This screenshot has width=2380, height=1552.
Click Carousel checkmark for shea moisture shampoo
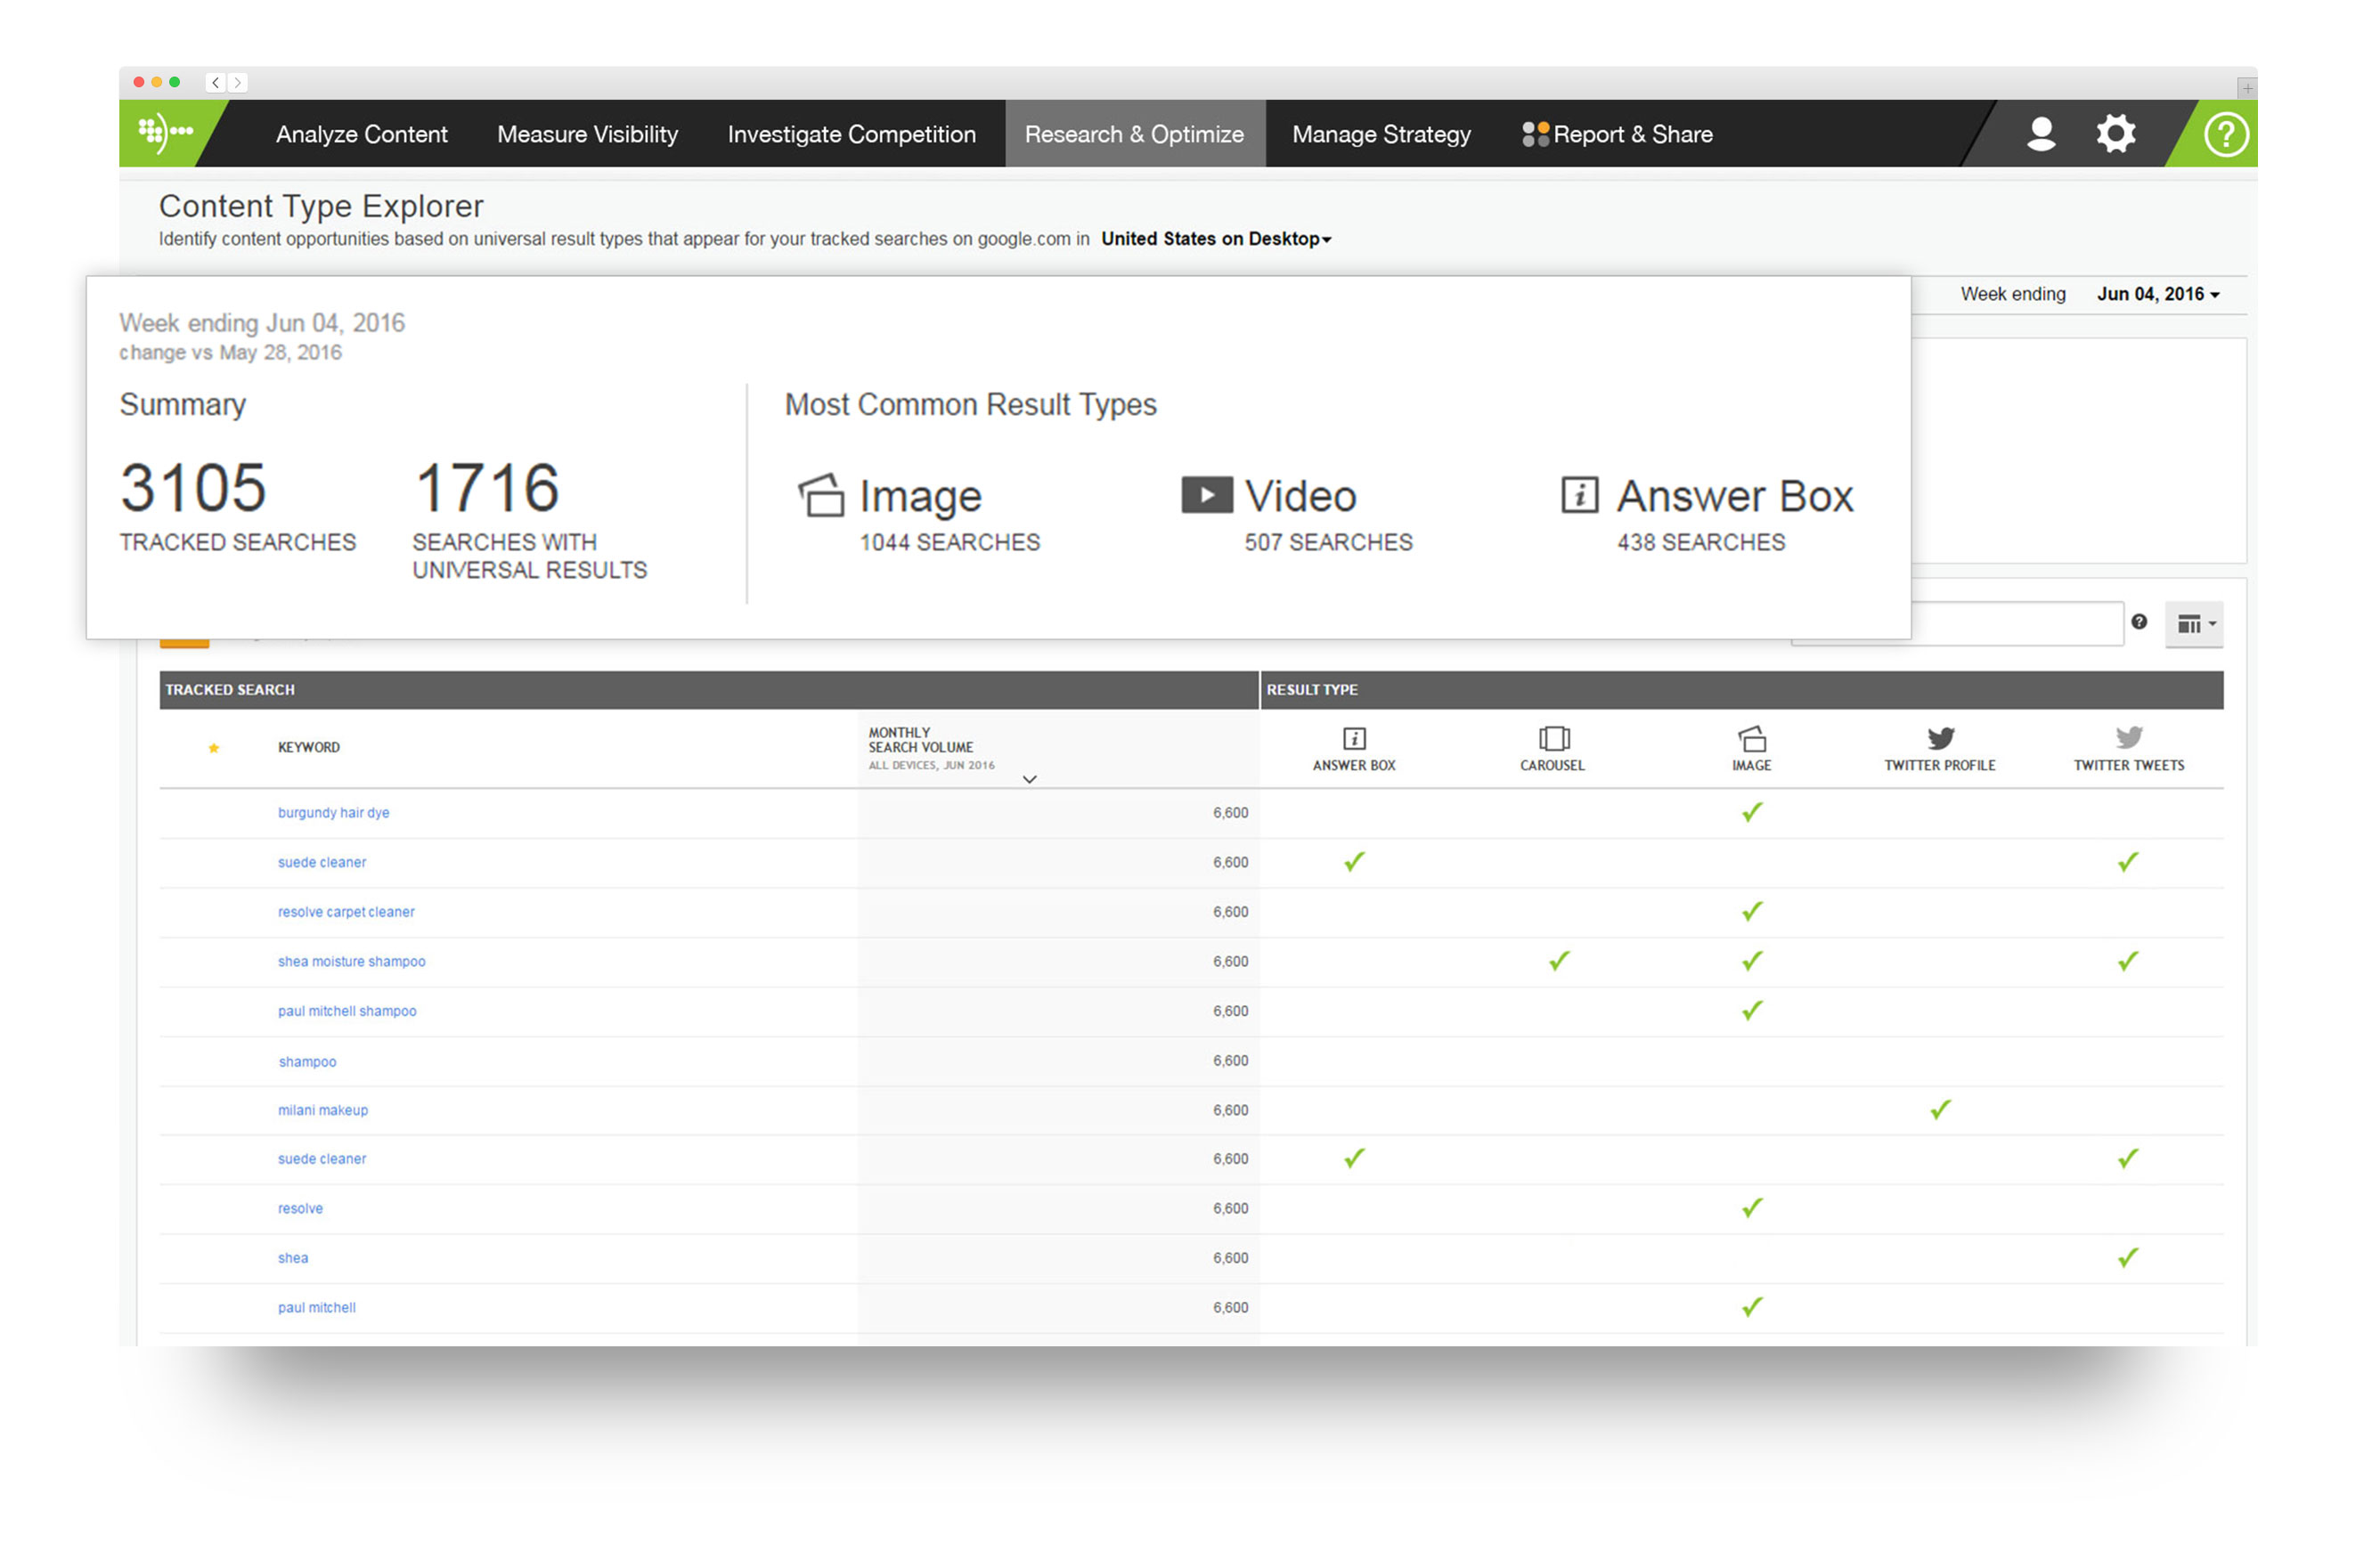[1559, 962]
